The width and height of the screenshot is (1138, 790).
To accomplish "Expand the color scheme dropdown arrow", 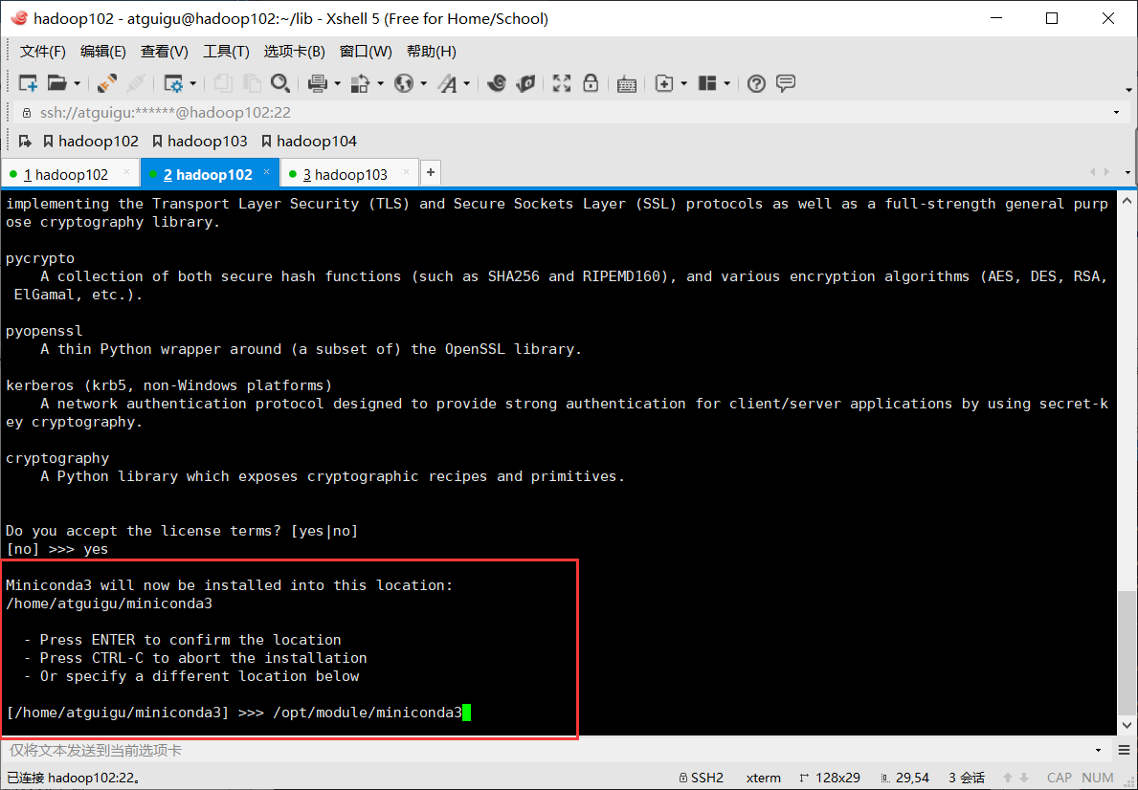I will (x=380, y=84).
